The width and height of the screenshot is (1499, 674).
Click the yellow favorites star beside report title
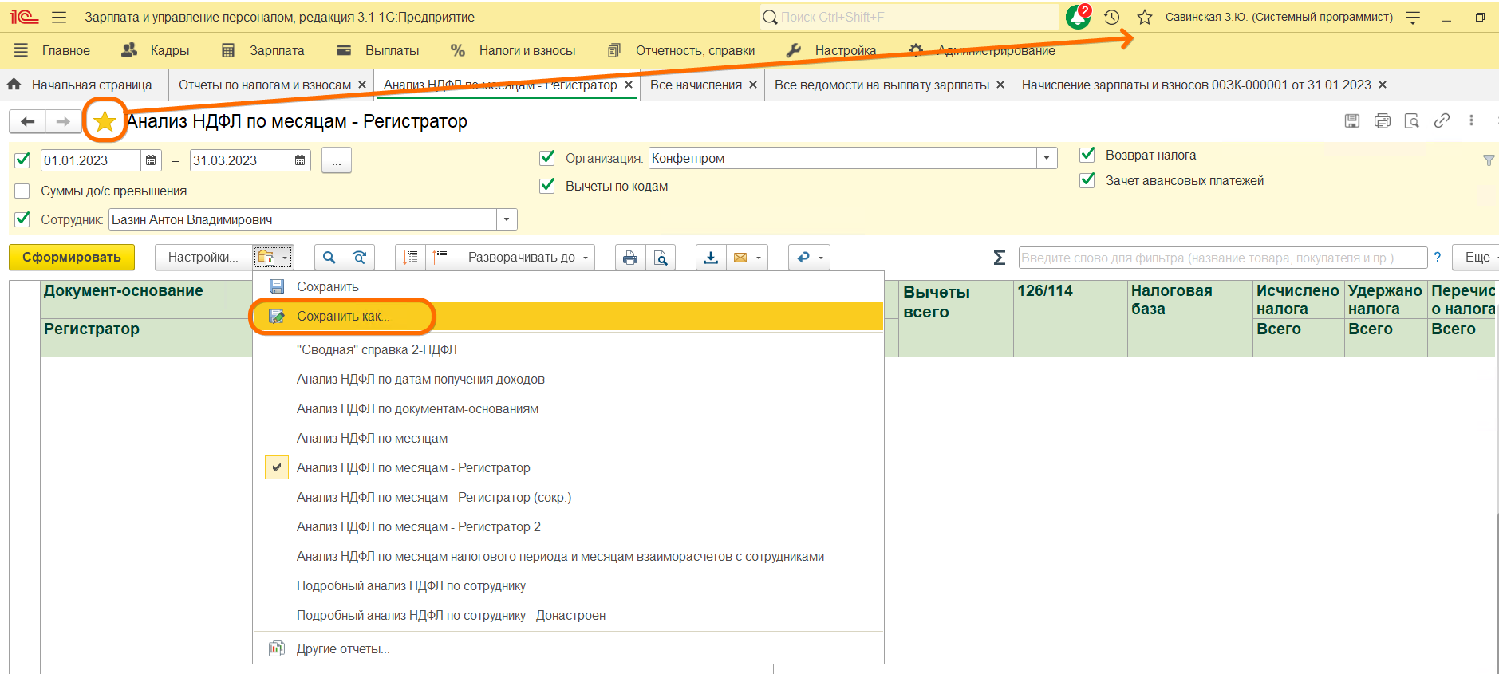click(105, 121)
